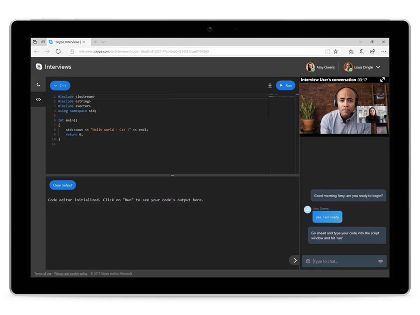Viewport: 420px width, 315px height.
Task: Open the C++ language selector
Action: pos(60,85)
